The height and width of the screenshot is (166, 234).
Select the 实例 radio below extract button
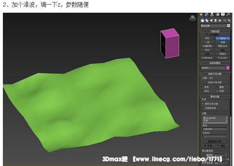click(x=205, y=146)
